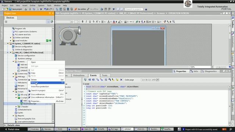The width and height of the screenshot is (235, 132).
Task: Click Scheduled tasks in project tree
Action: [x=25, y=110]
